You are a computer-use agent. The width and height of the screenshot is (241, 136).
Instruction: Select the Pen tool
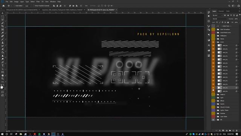[3, 62]
